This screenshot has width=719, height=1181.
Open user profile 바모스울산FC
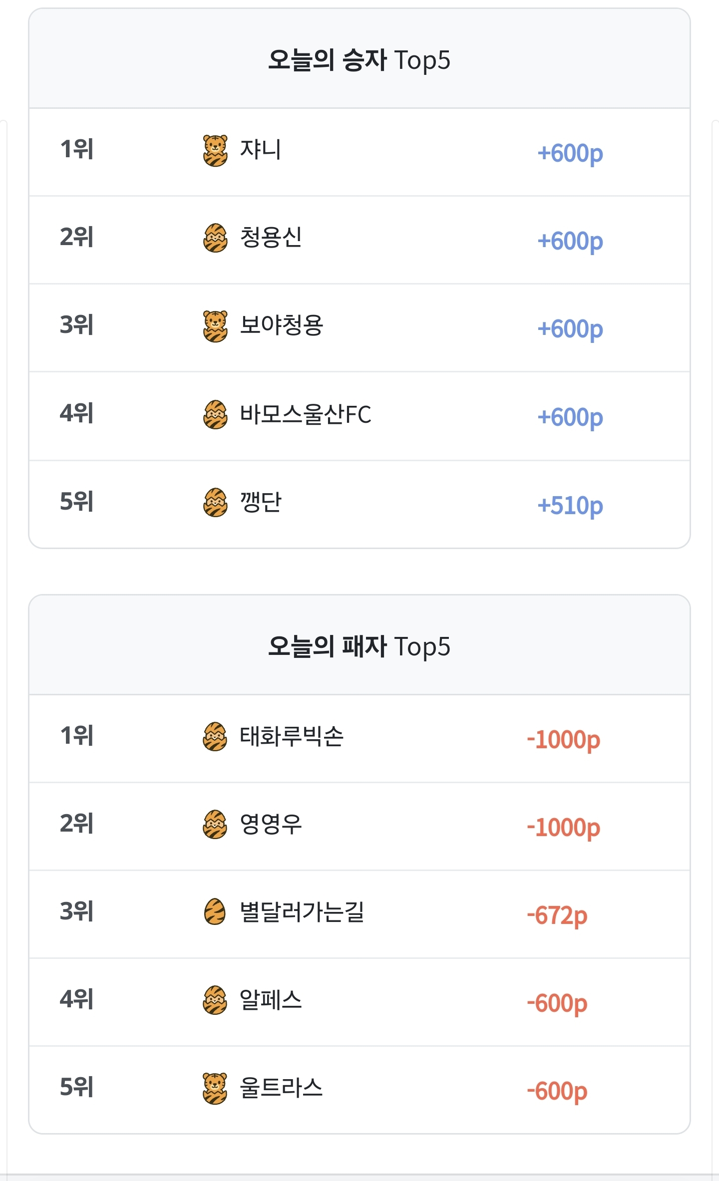pos(306,414)
